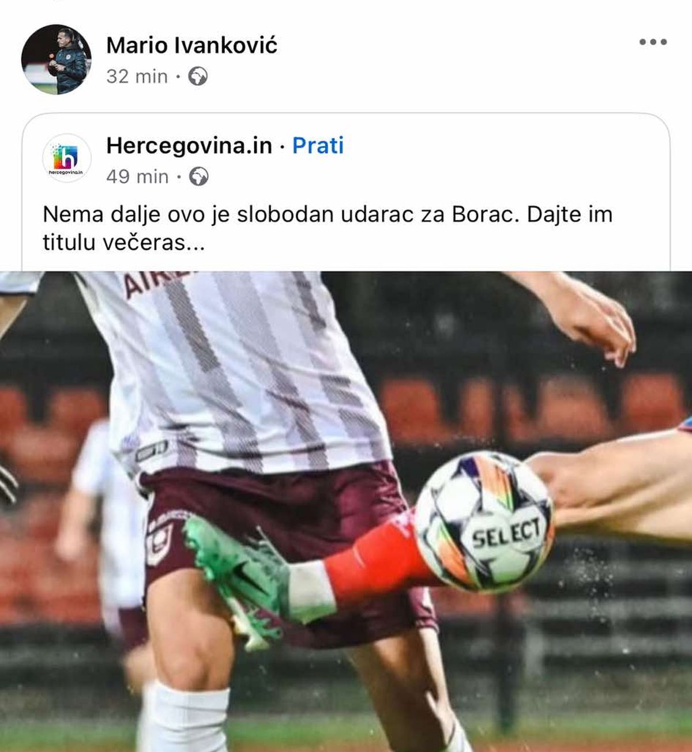
Task: Click the Select ball in the photo
Action: 484,522
